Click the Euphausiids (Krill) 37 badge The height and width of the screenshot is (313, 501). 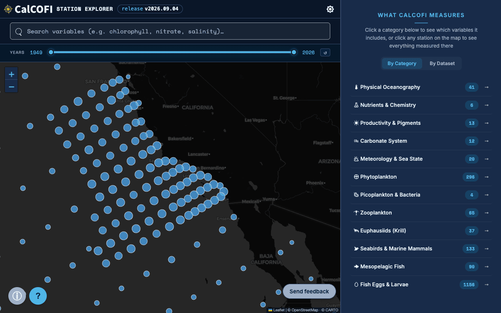point(472,231)
